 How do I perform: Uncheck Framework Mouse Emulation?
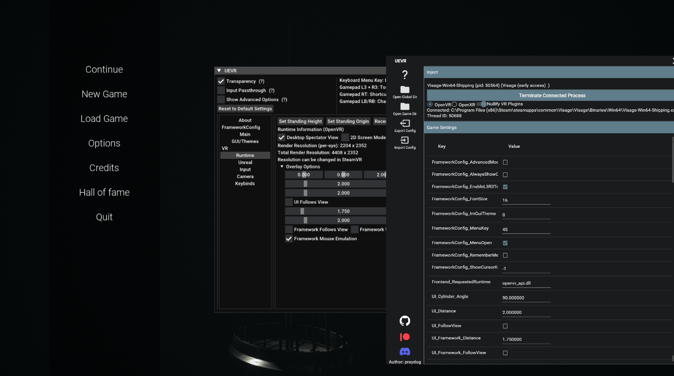[x=289, y=239]
